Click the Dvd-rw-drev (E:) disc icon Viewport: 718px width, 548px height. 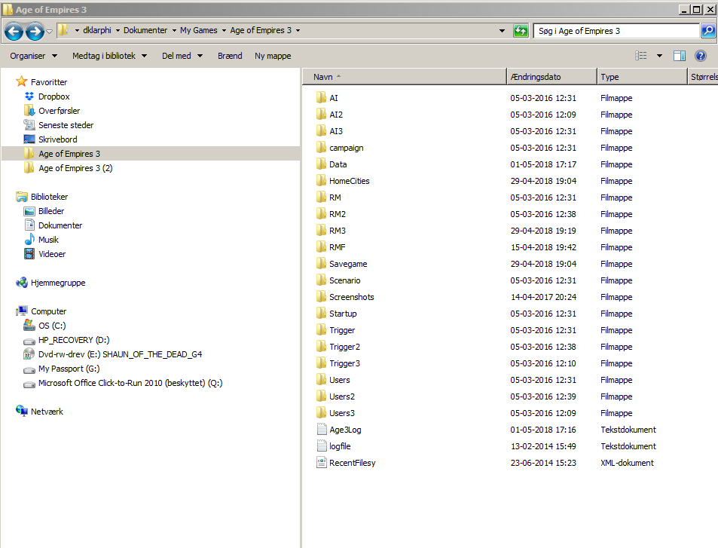[x=29, y=354]
